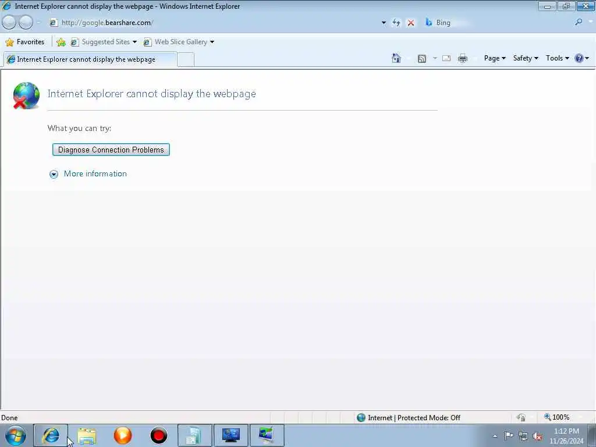Click the Web Slice Gallery page icon

click(147, 42)
